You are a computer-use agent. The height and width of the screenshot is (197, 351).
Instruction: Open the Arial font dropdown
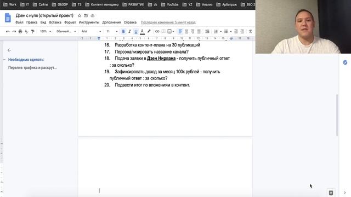[91, 32]
